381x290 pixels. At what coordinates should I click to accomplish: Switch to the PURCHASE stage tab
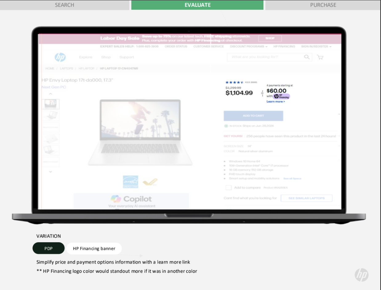[323, 5]
